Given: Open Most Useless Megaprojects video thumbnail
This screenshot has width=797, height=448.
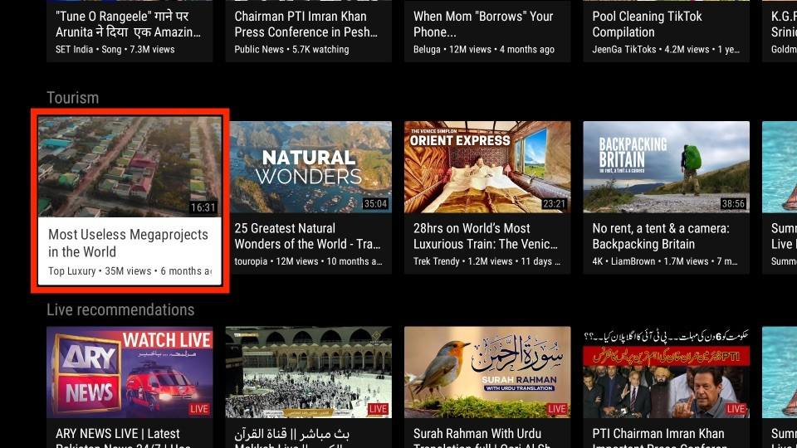Looking at the screenshot, I should click(x=130, y=167).
